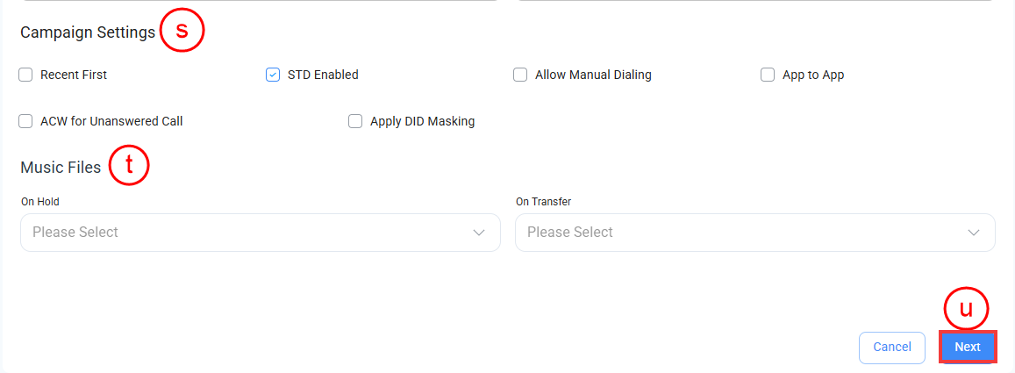
Task: Click the "On Hold" field label
Action: point(40,202)
